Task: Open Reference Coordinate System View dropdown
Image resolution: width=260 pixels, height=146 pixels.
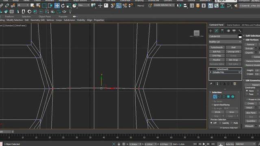Action: (x=84, y=5)
